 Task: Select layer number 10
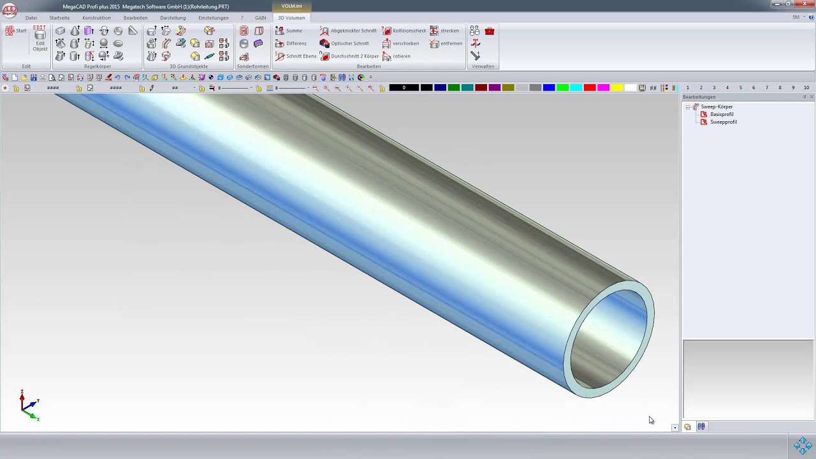tap(806, 88)
